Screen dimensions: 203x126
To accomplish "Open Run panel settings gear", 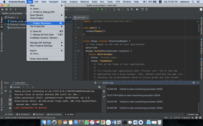I will pyautogui.click(x=95, y=83).
